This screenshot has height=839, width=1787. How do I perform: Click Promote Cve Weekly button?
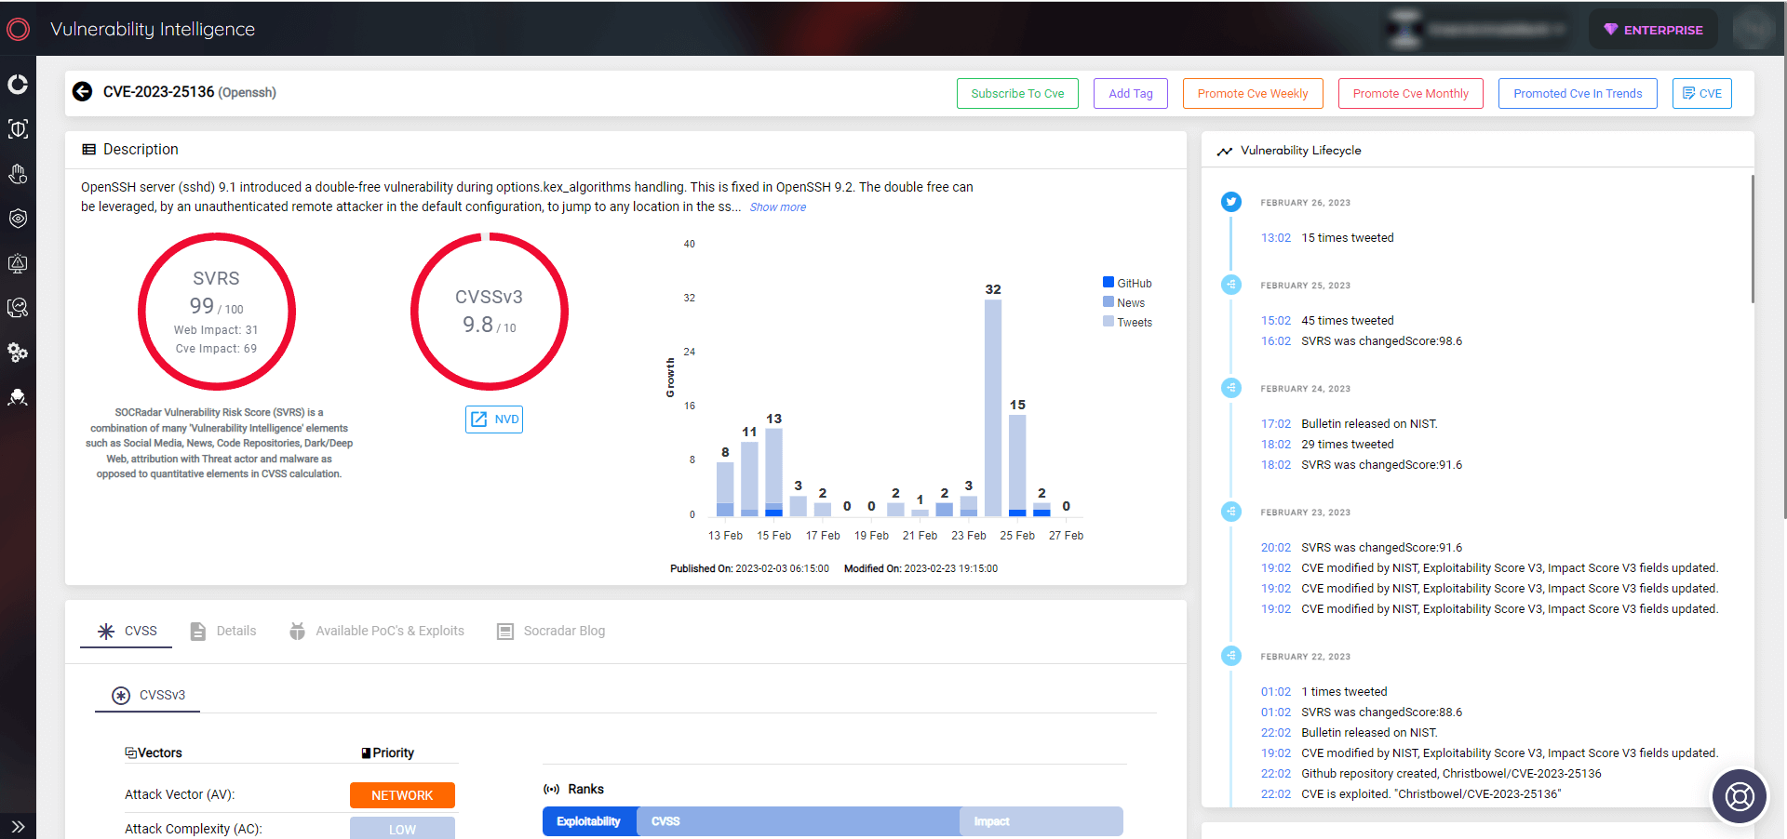[1253, 93]
